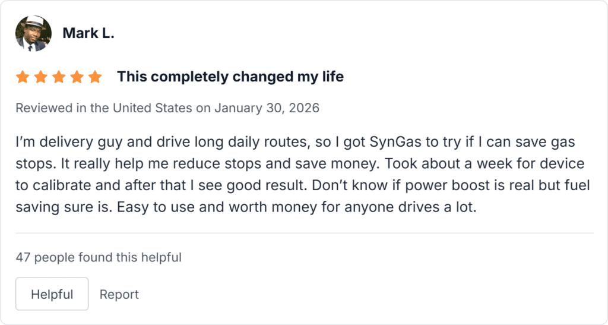Viewport: 608px width, 325px height.
Task: Open review title "This completely changed my life"
Action: [230, 77]
